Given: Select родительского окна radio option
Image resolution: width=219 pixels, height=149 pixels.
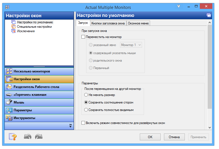Looking at the screenshot, I should click(91, 60).
